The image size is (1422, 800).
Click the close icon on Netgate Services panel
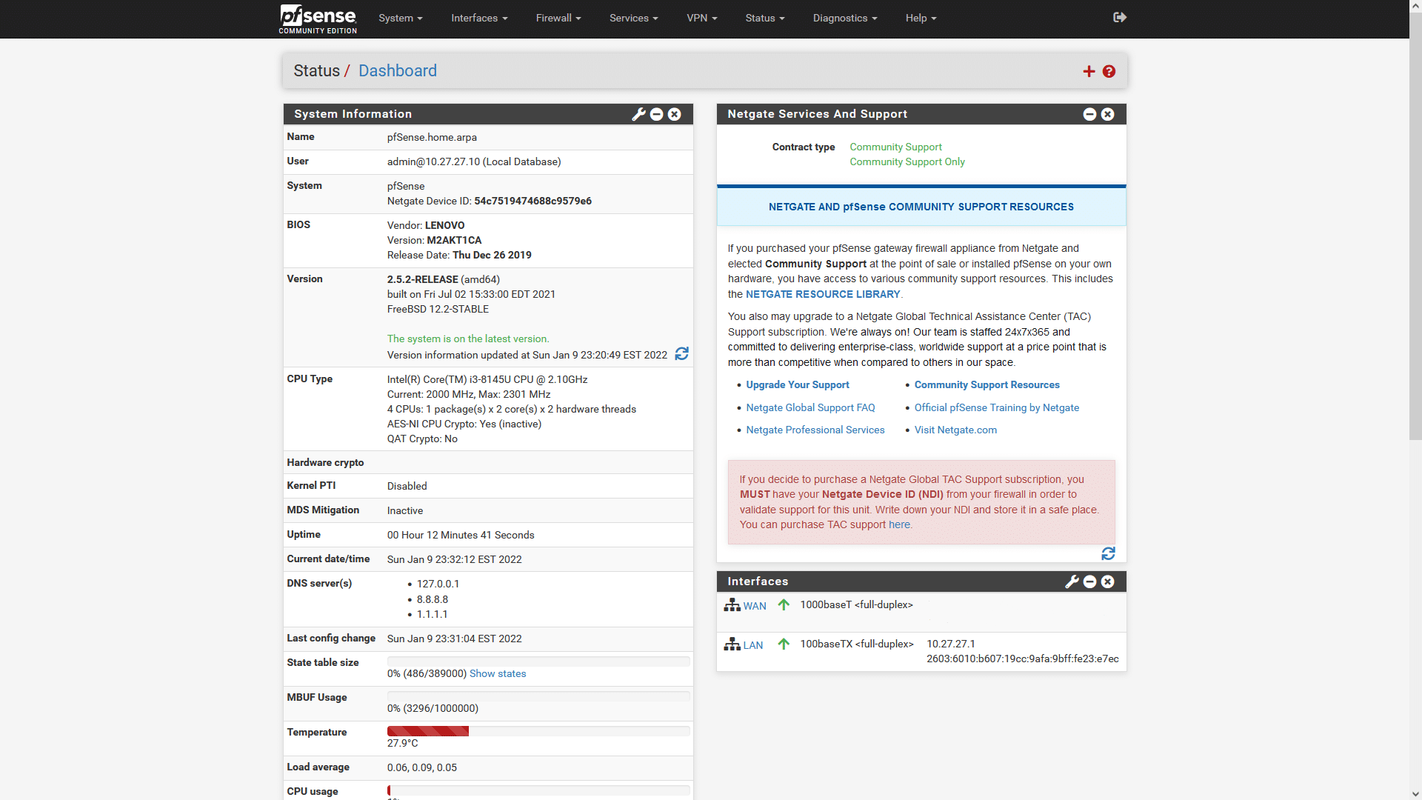coord(1107,114)
